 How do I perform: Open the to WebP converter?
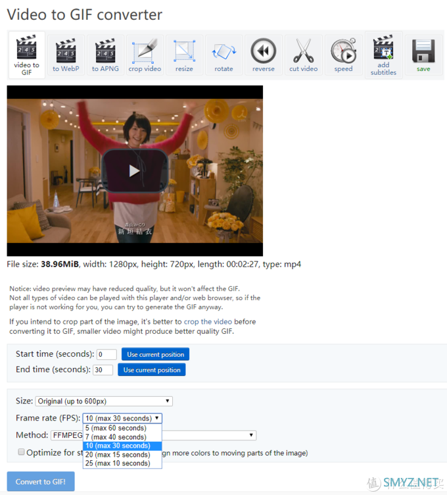pos(66,55)
